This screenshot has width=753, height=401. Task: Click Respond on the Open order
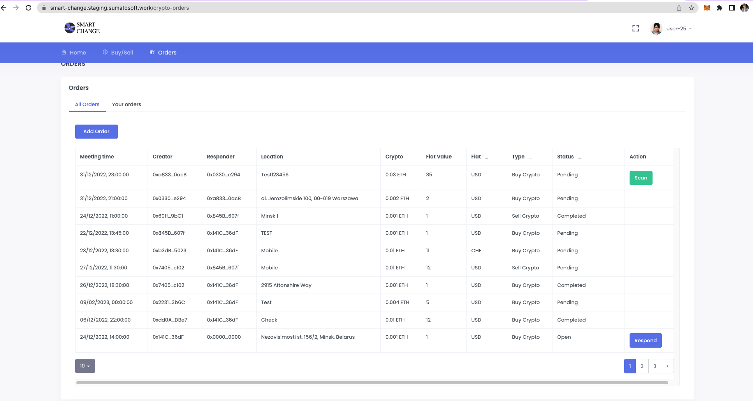tap(645, 341)
